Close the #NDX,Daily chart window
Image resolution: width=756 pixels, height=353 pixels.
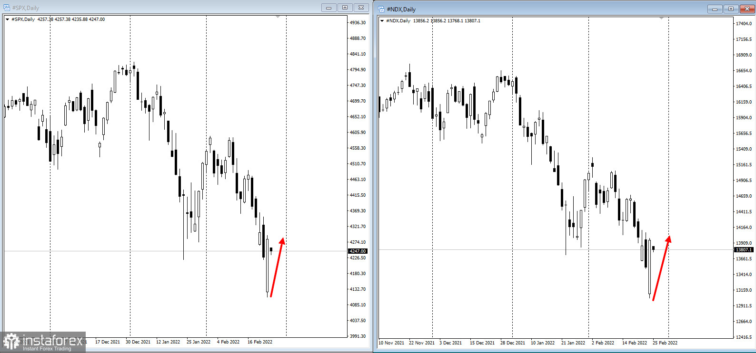click(747, 9)
